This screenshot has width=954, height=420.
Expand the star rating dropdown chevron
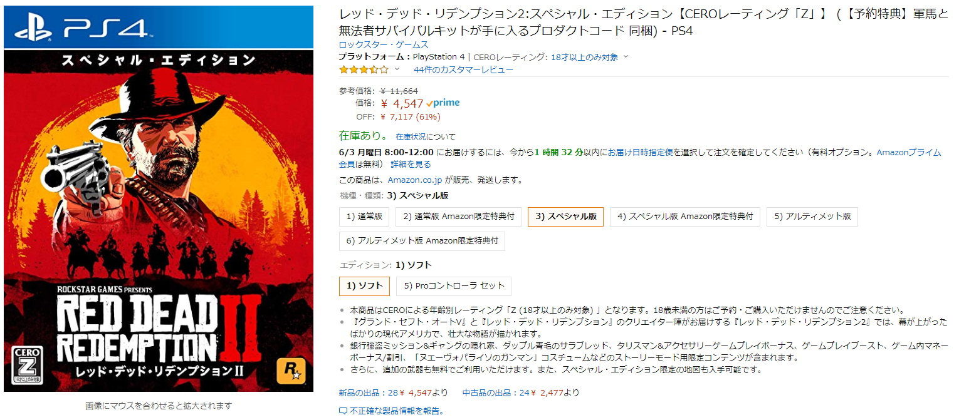click(x=397, y=69)
